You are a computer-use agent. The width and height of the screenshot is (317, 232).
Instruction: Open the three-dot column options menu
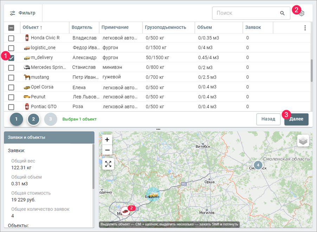[305, 28]
